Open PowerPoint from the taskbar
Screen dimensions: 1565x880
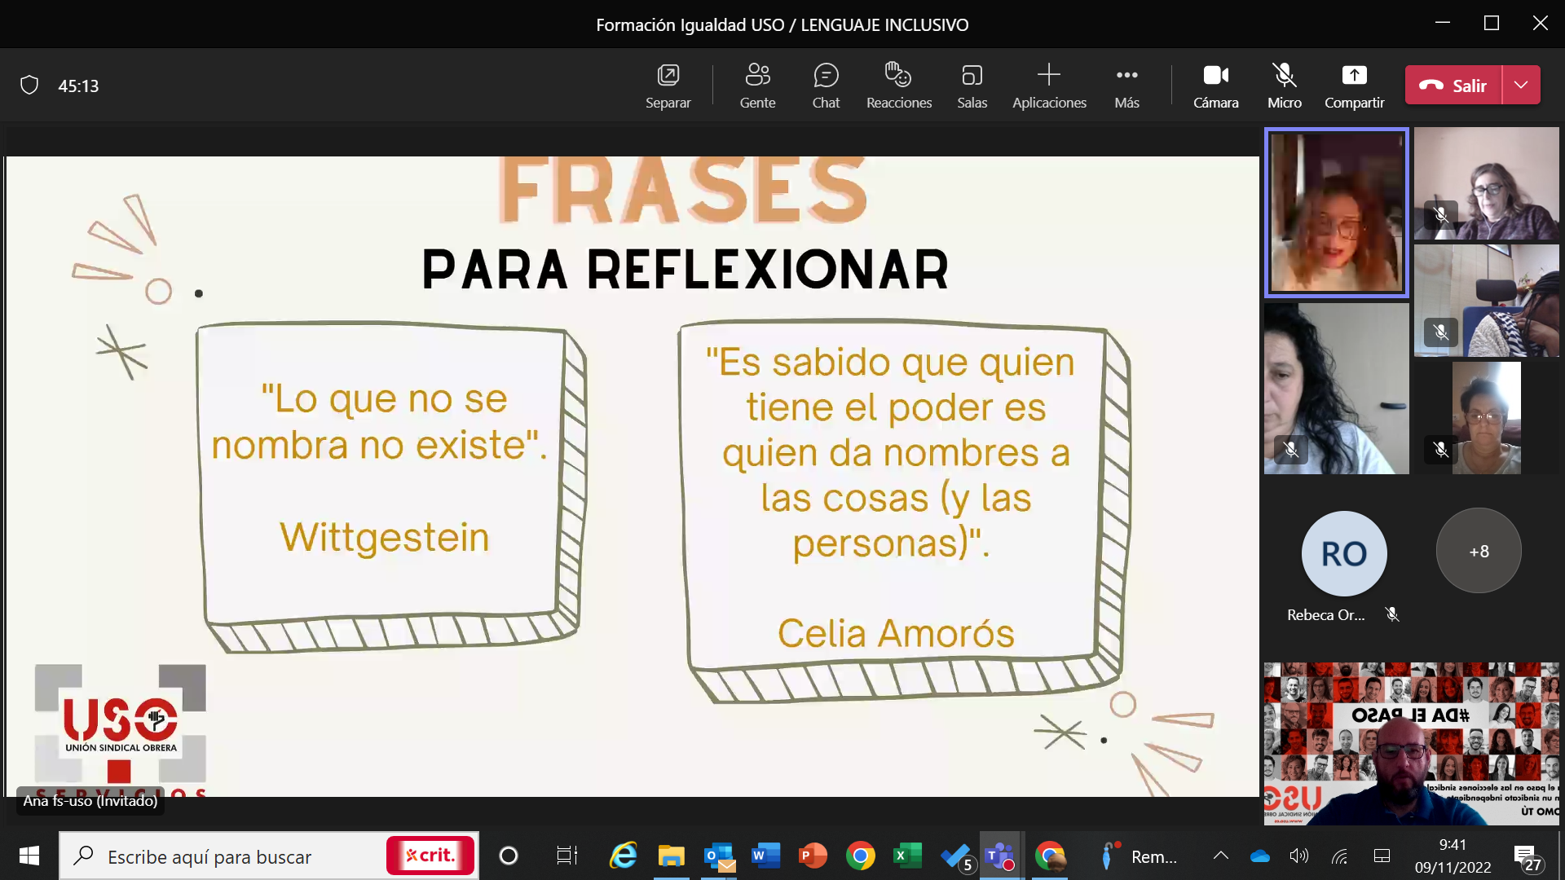[812, 856]
